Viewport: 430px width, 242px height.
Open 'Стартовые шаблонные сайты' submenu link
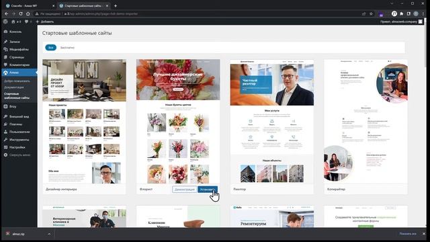16,95
